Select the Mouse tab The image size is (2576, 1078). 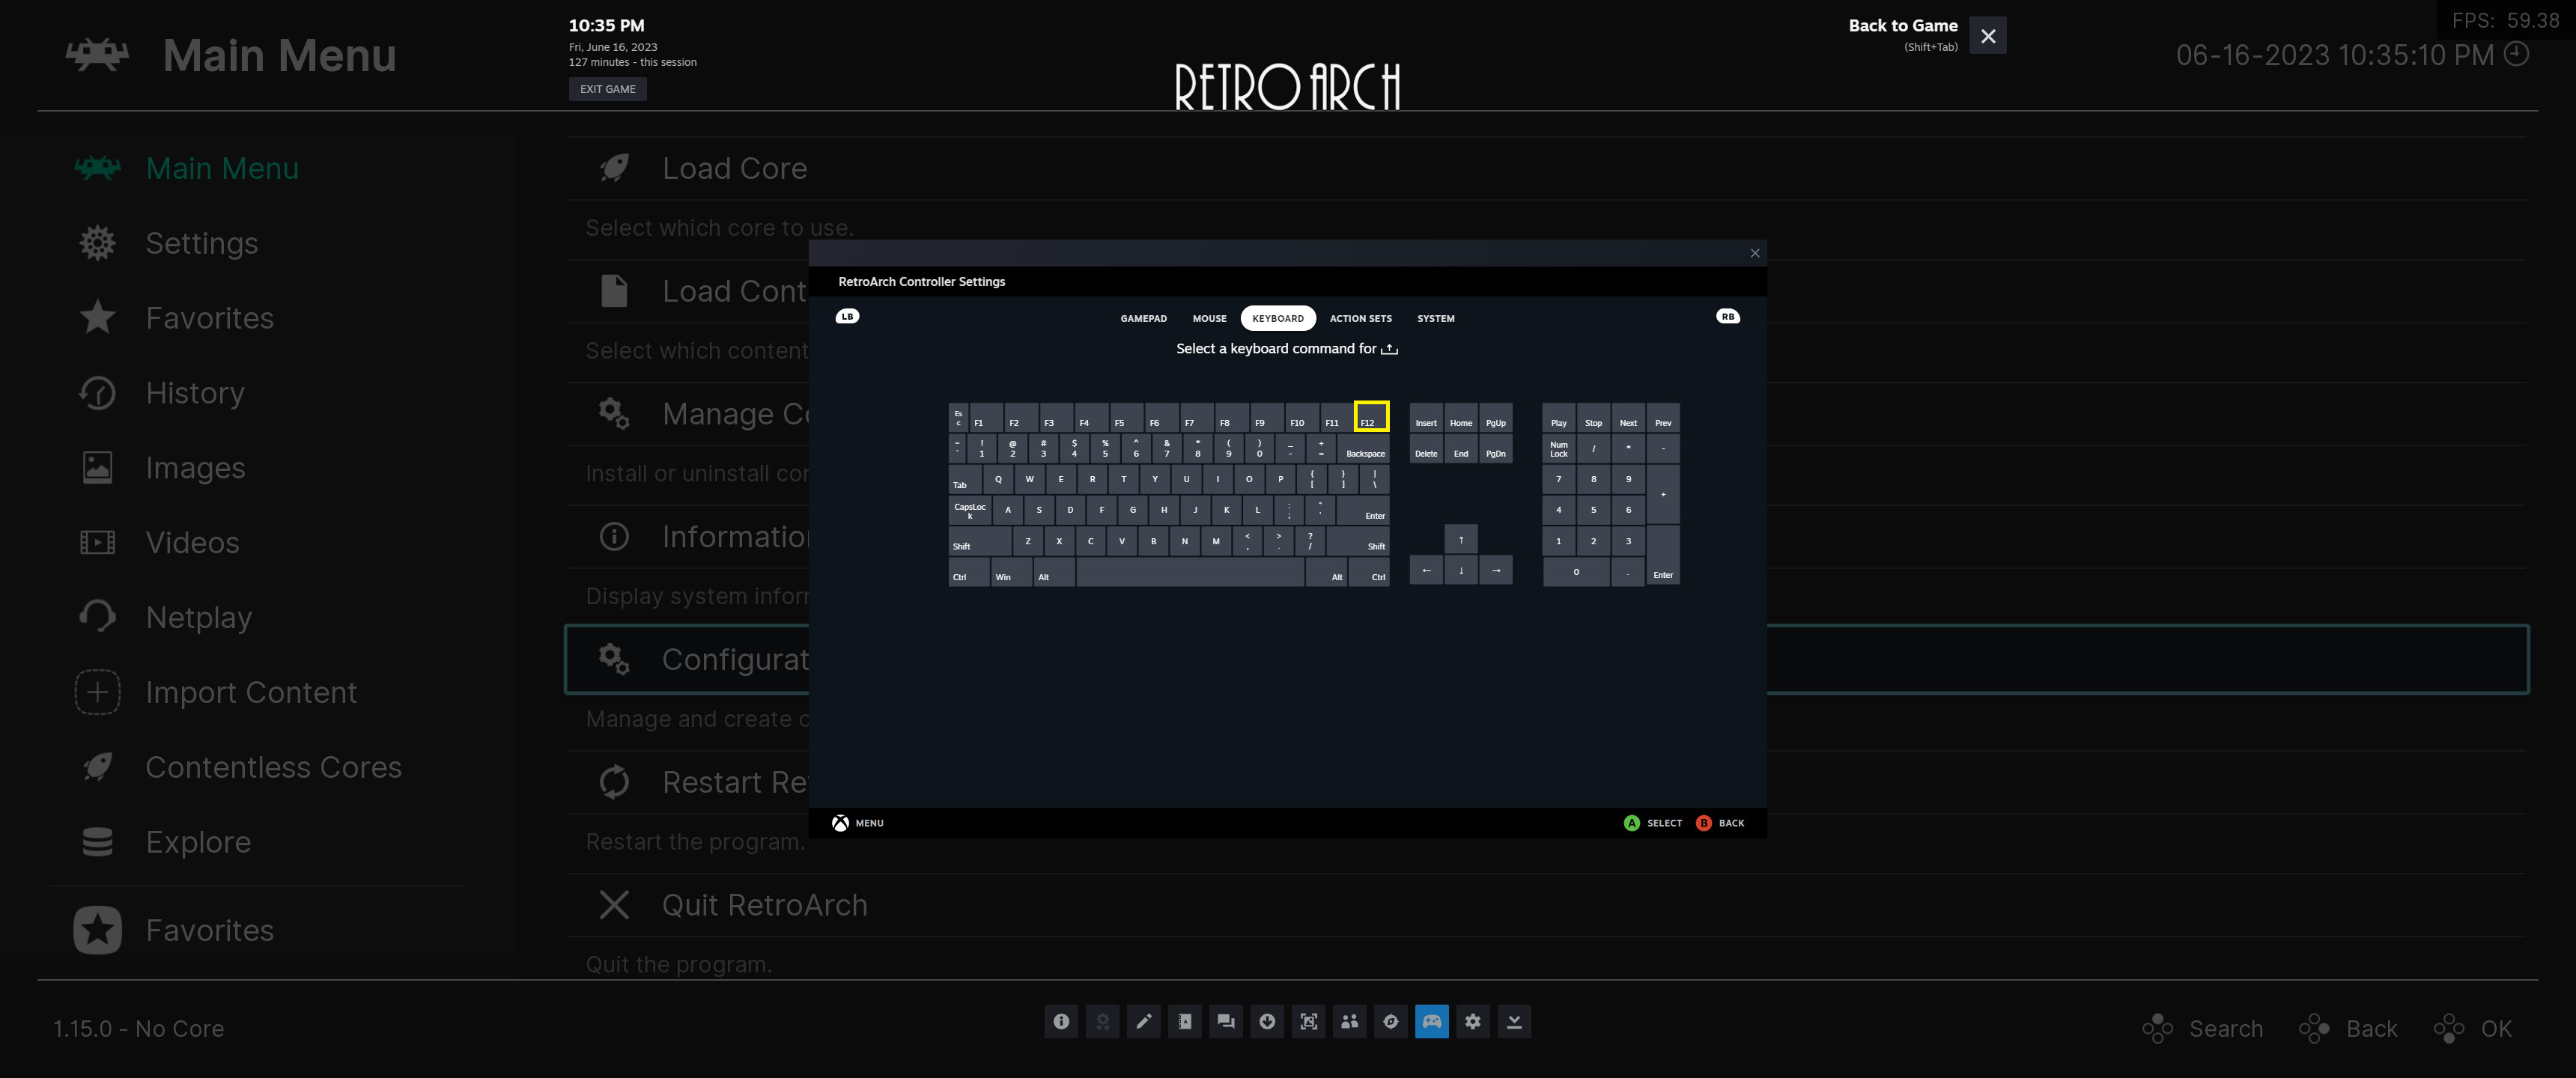pyautogui.click(x=1209, y=318)
